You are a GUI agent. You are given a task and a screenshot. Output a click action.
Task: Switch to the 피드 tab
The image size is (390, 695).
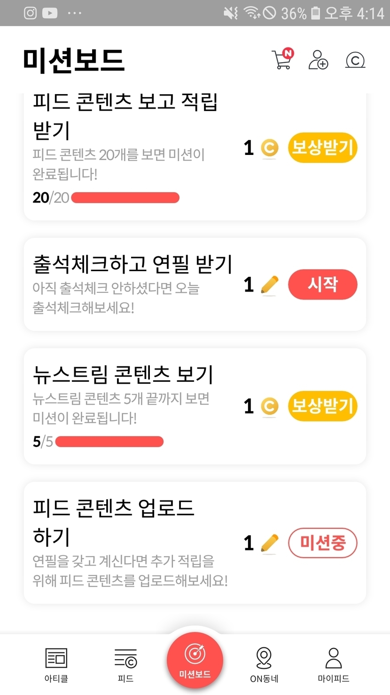pyautogui.click(x=125, y=664)
